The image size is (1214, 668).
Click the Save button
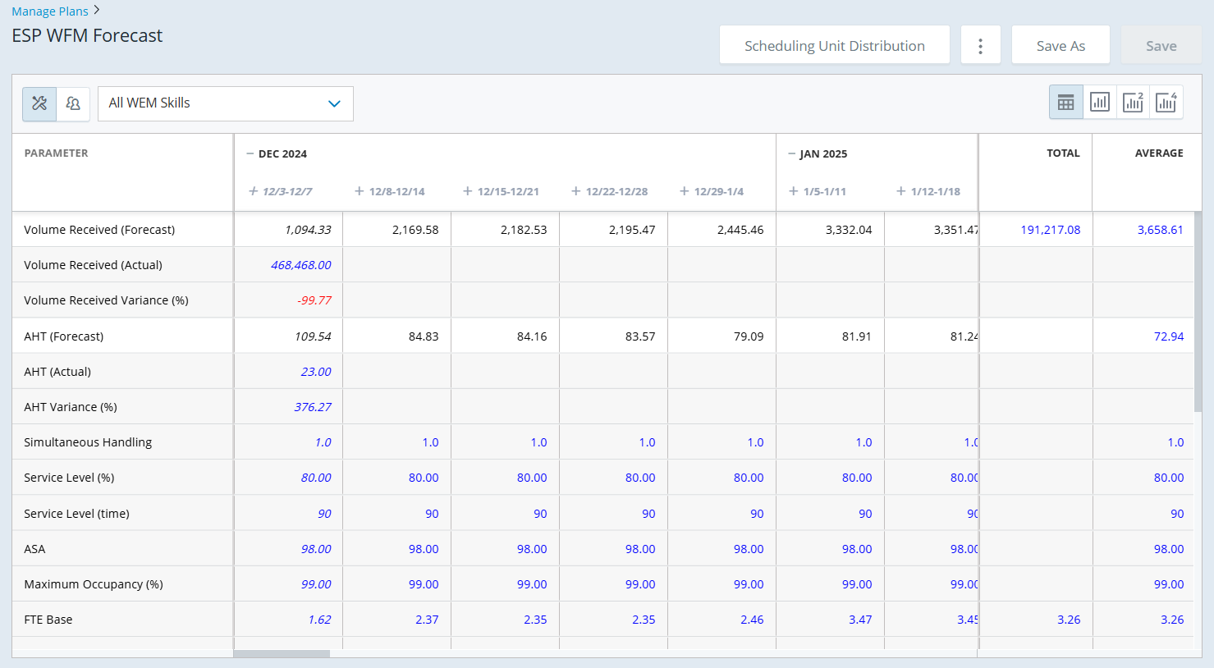[x=1161, y=45]
